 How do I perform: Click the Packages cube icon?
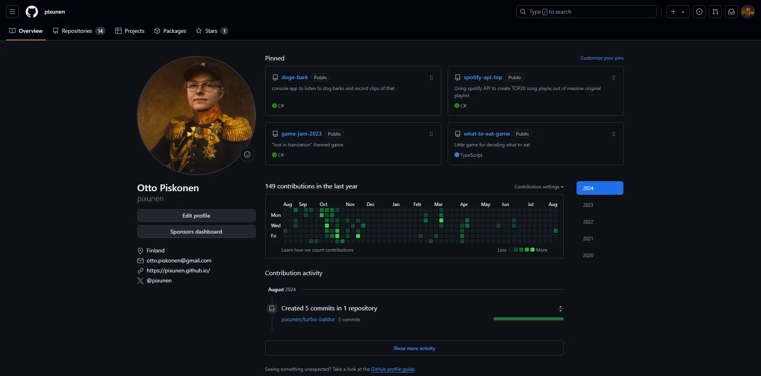[157, 31]
